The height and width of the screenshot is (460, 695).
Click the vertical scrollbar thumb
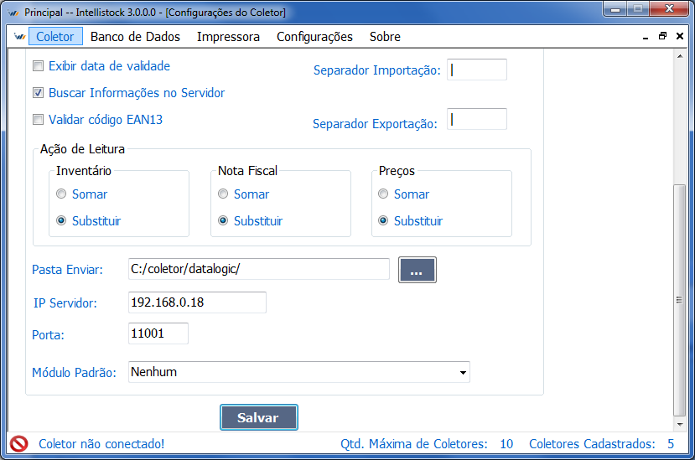coord(679,300)
